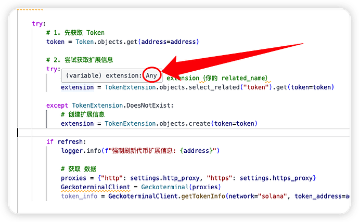
Task: Click the inner 'try' keyword
Action: pos(52,69)
